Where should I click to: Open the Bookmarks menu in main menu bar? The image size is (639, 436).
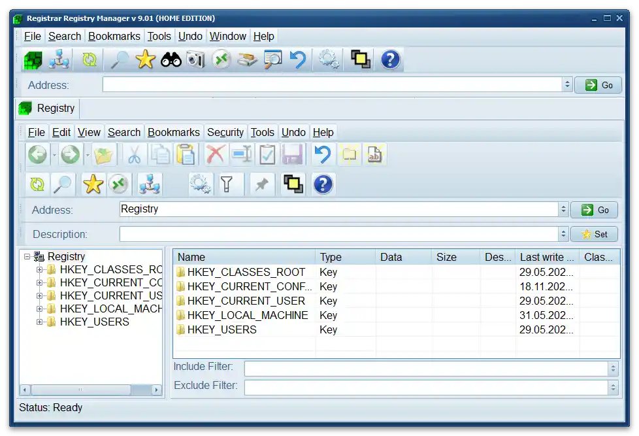(x=114, y=37)
